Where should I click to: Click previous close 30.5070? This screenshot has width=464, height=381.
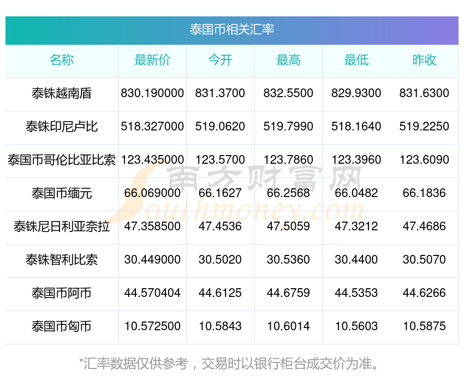pyautogui.click(x=424, y=260)
